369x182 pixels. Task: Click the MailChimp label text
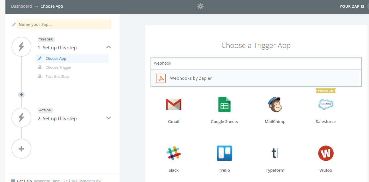click(x=275, y=122)
